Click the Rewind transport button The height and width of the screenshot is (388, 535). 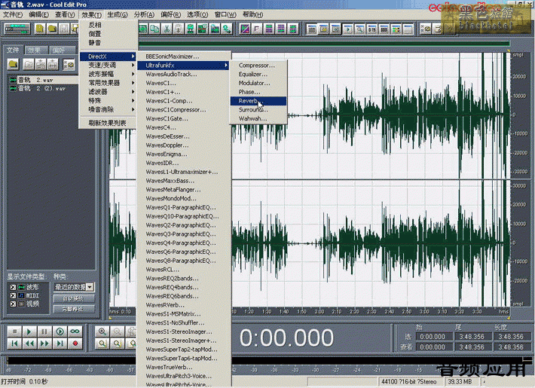click(x=29, y=344)
